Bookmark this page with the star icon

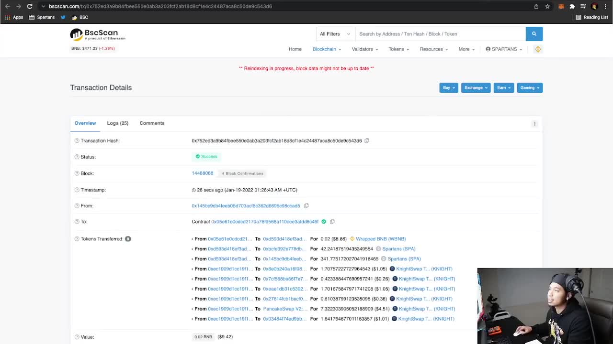547,6
